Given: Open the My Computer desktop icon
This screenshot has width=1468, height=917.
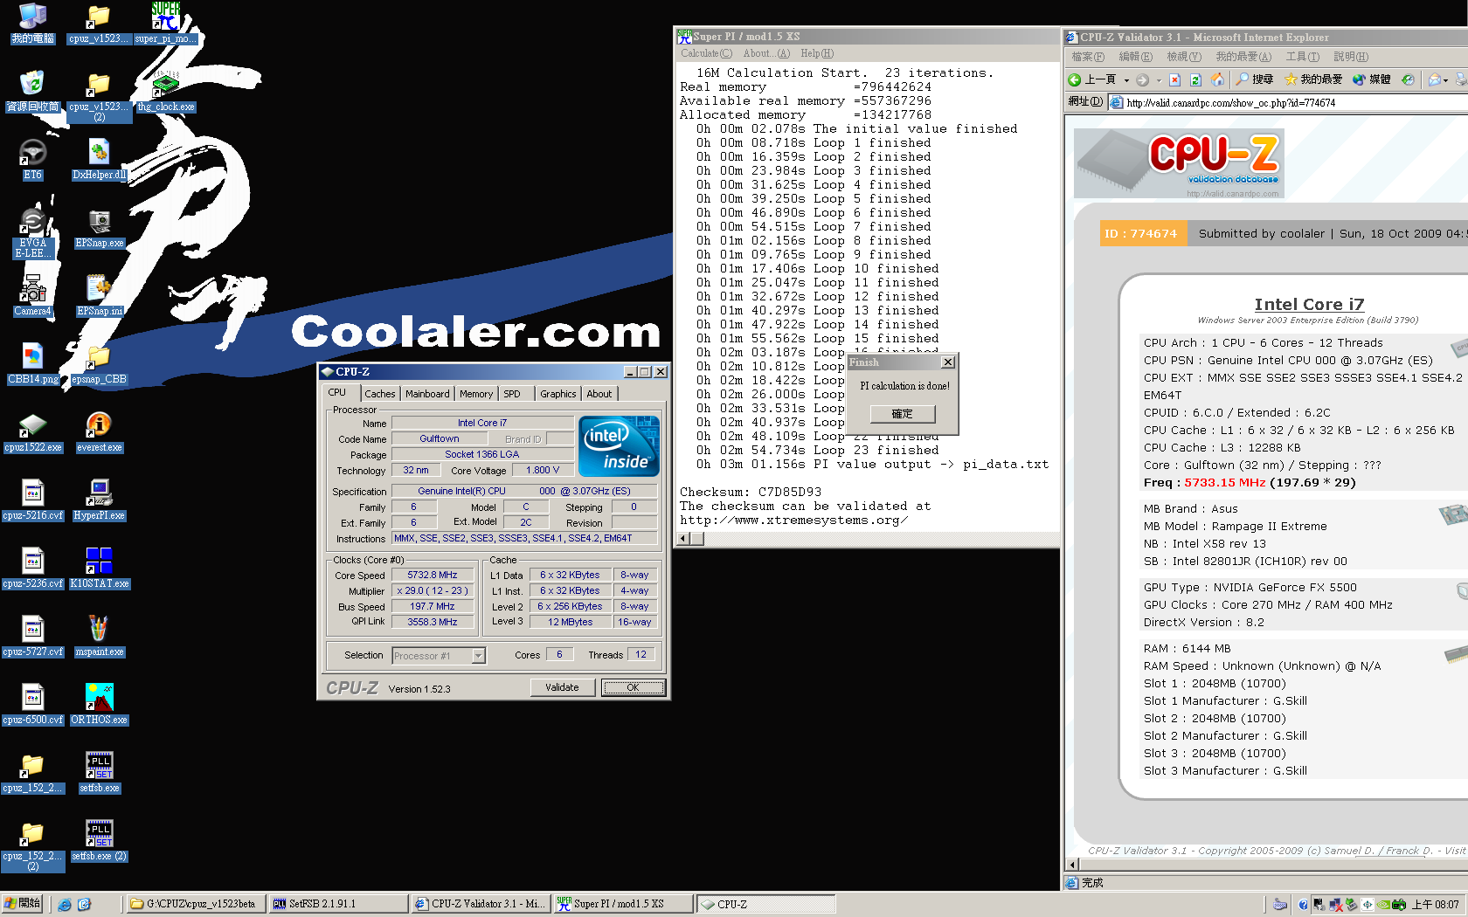Looking at the screenshot, I should (x=32, y=24).
